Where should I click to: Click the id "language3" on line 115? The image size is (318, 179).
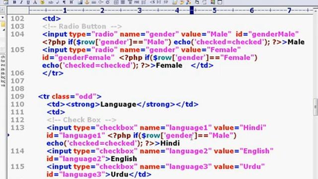click(82, 175)
